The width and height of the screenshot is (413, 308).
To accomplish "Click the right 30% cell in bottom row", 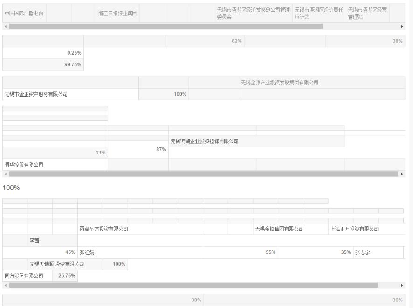I will coord(304,300).
